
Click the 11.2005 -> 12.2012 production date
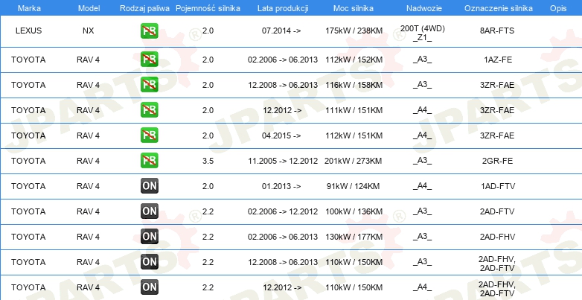pyautogui.click(x=283, y=161)
